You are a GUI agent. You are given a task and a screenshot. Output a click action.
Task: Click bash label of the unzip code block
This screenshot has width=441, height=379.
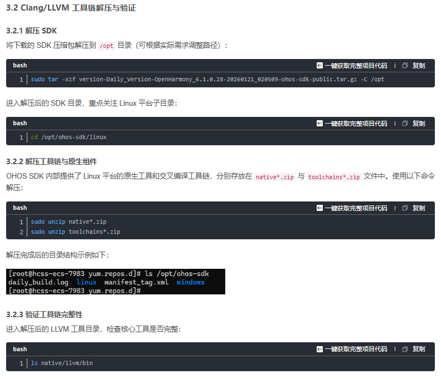coord(20,208)
